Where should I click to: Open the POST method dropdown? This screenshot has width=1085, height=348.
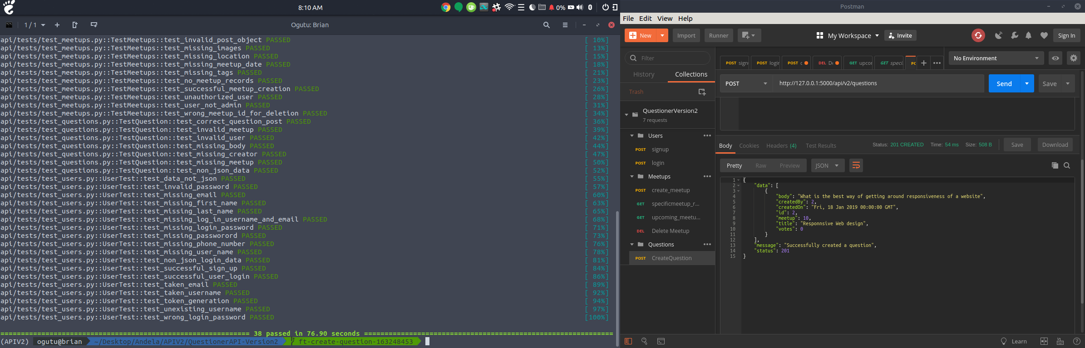pyautogui.click(x=746, y=83)
